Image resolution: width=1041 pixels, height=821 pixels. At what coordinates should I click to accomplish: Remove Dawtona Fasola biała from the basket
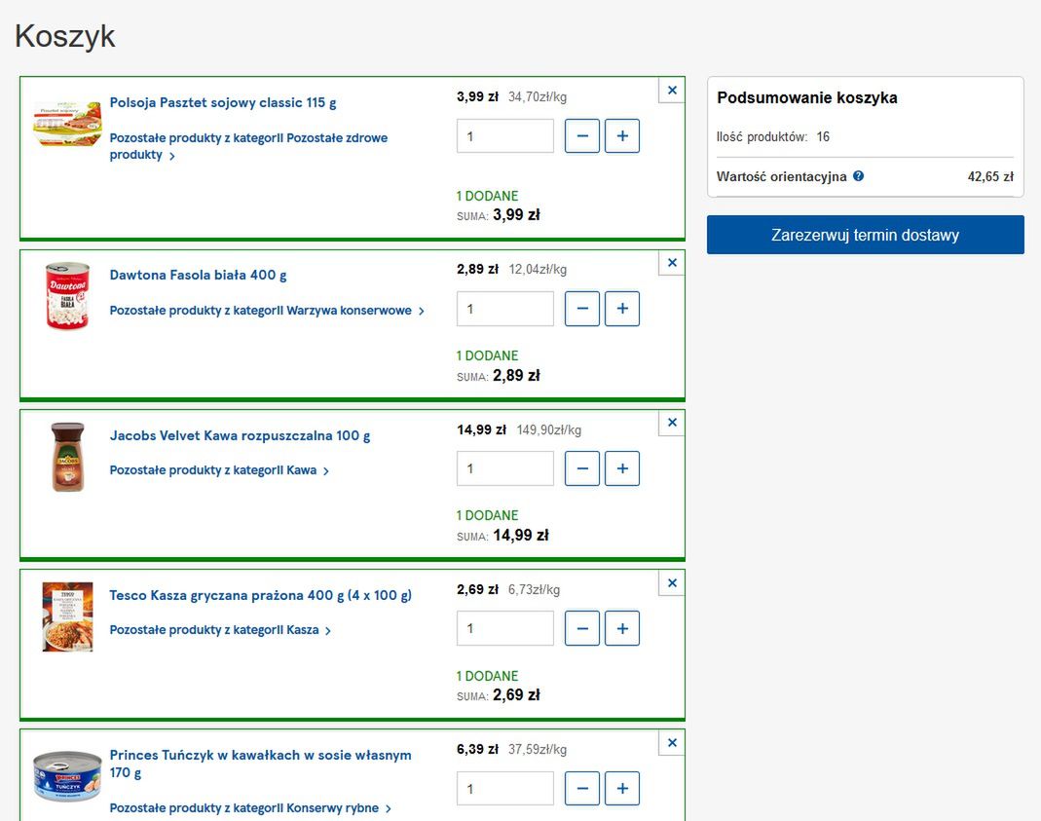click(x=672, y=263)
